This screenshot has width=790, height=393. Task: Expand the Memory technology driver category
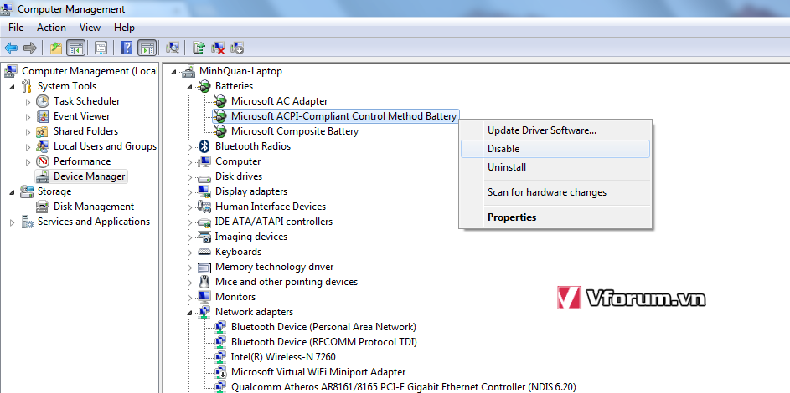(x=190, y=268)
